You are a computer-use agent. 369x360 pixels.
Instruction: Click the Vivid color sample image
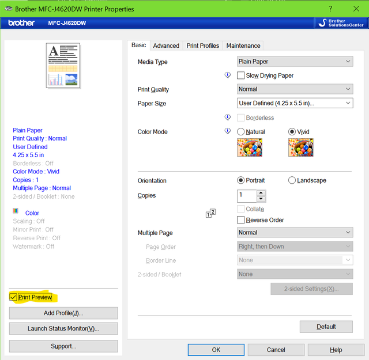301,147
